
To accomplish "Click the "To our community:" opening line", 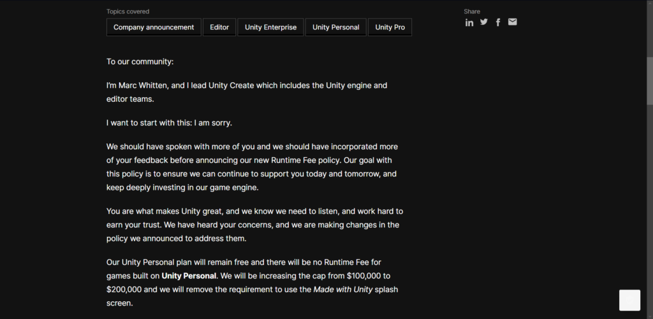I will 140,62.
